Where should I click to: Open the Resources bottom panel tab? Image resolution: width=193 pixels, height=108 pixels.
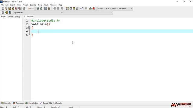(x=18, y=103)
